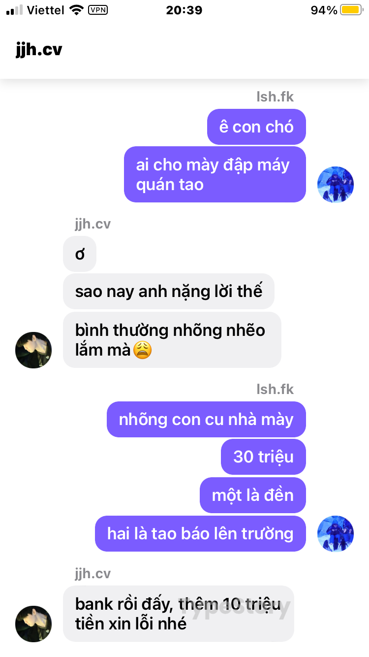Select the '30 triệu' message bubble
The width and height of the screenshot is (369, 657).
[263, 457]
